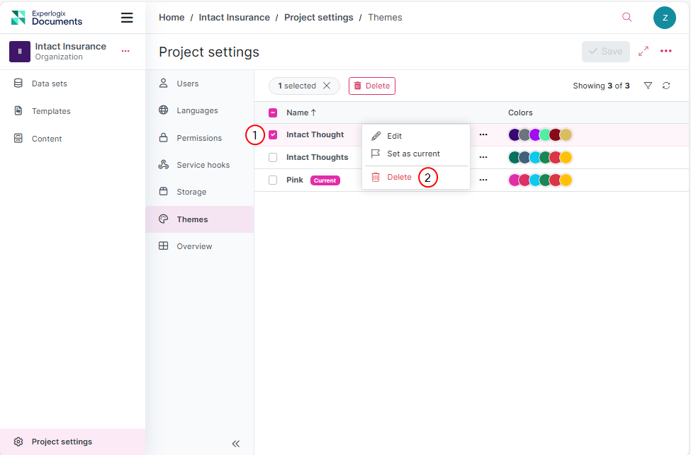Image resolution: width=691 pixels, height=455 pixels.
Task: Select Edit in the context menu
Action: click(394, 136)
